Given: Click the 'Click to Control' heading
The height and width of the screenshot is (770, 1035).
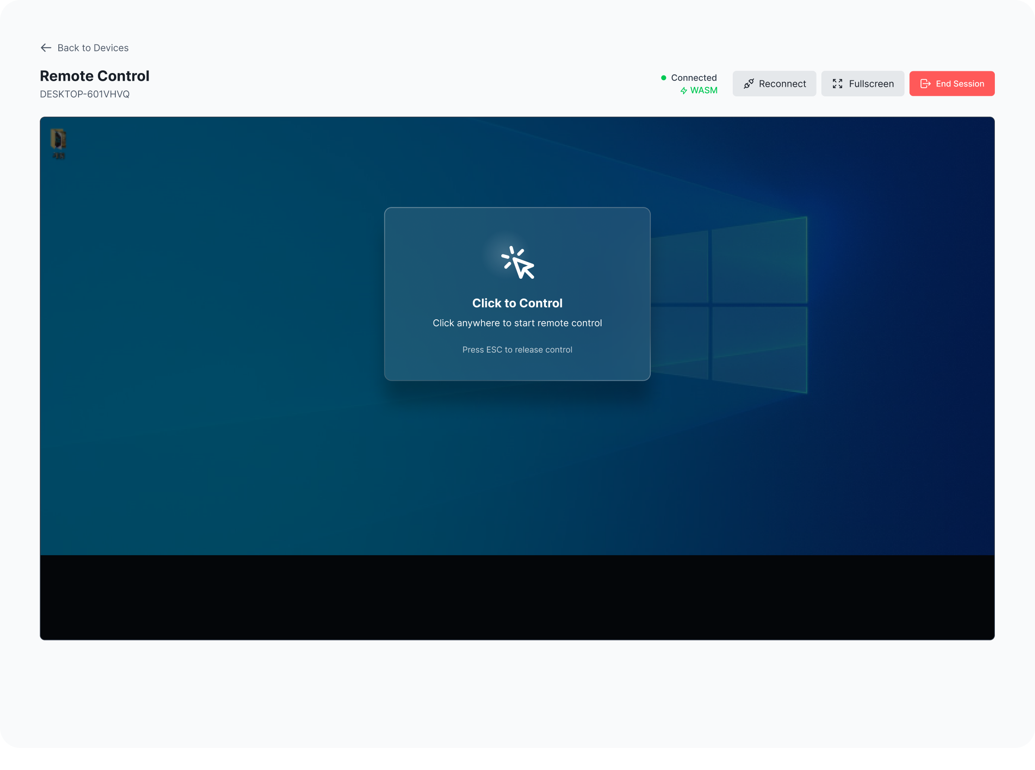Looking at the screenshot, I should pos(517,303).
